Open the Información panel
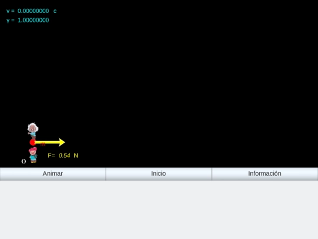 [x=264, y=173]
